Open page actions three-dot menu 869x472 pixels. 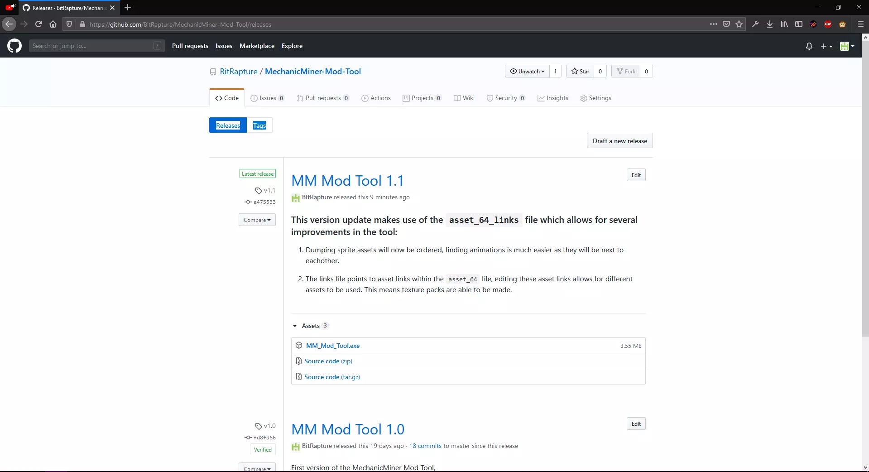[x=714, y=24]
